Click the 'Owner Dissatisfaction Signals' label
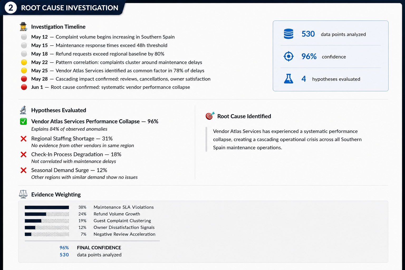This screenshot has width=405, height=270. 124,228
